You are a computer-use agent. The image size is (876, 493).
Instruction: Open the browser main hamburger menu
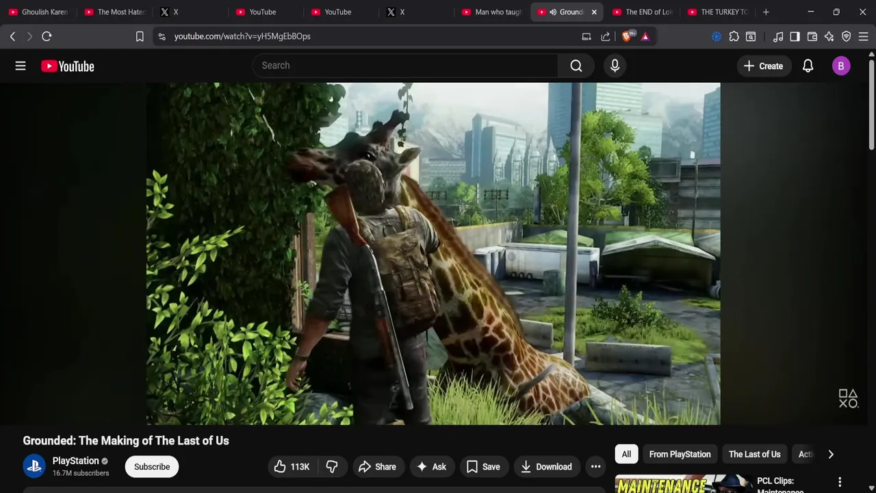(x=863, y=36)
